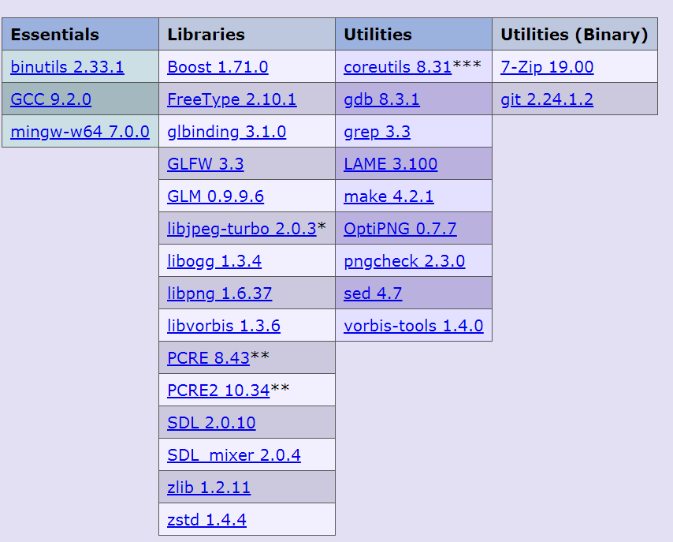This screenshot has height=542, width=673.
Task: Click the SDL 2.0.10 link
Action: [211, 423]
